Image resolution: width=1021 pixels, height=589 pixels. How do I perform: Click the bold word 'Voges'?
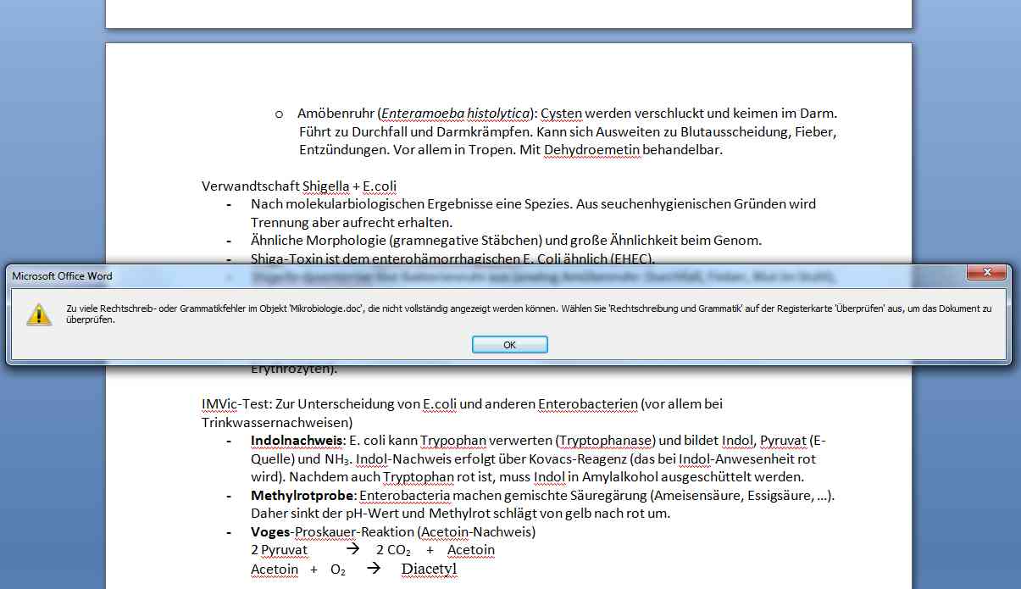[270, 531]
